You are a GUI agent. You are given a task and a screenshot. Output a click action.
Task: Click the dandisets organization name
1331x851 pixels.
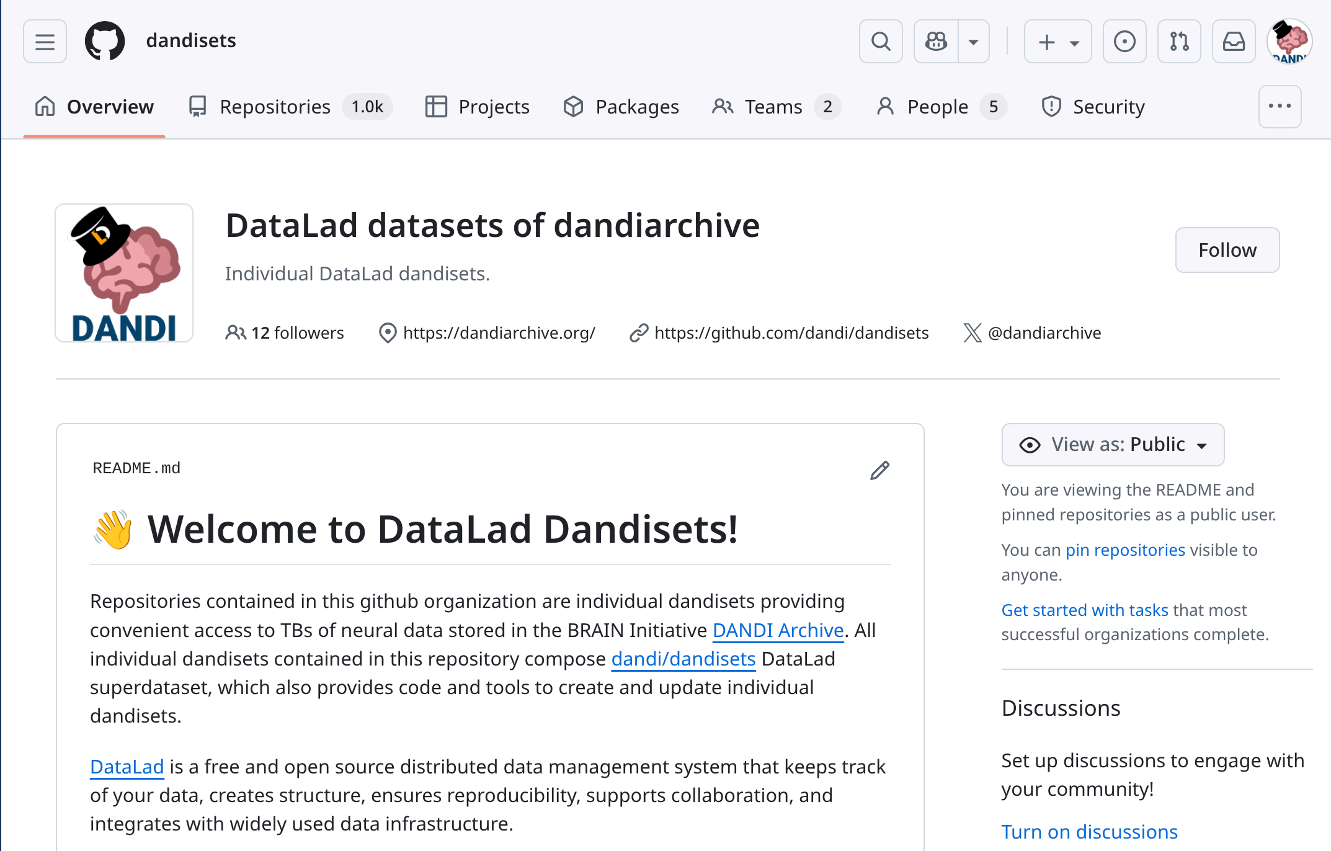click(190, 40)
